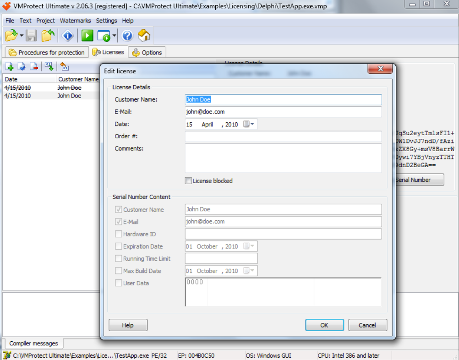Click the Hardware ID input field
This screenshot has width=459, height=360.
click(x=283, y=234)
